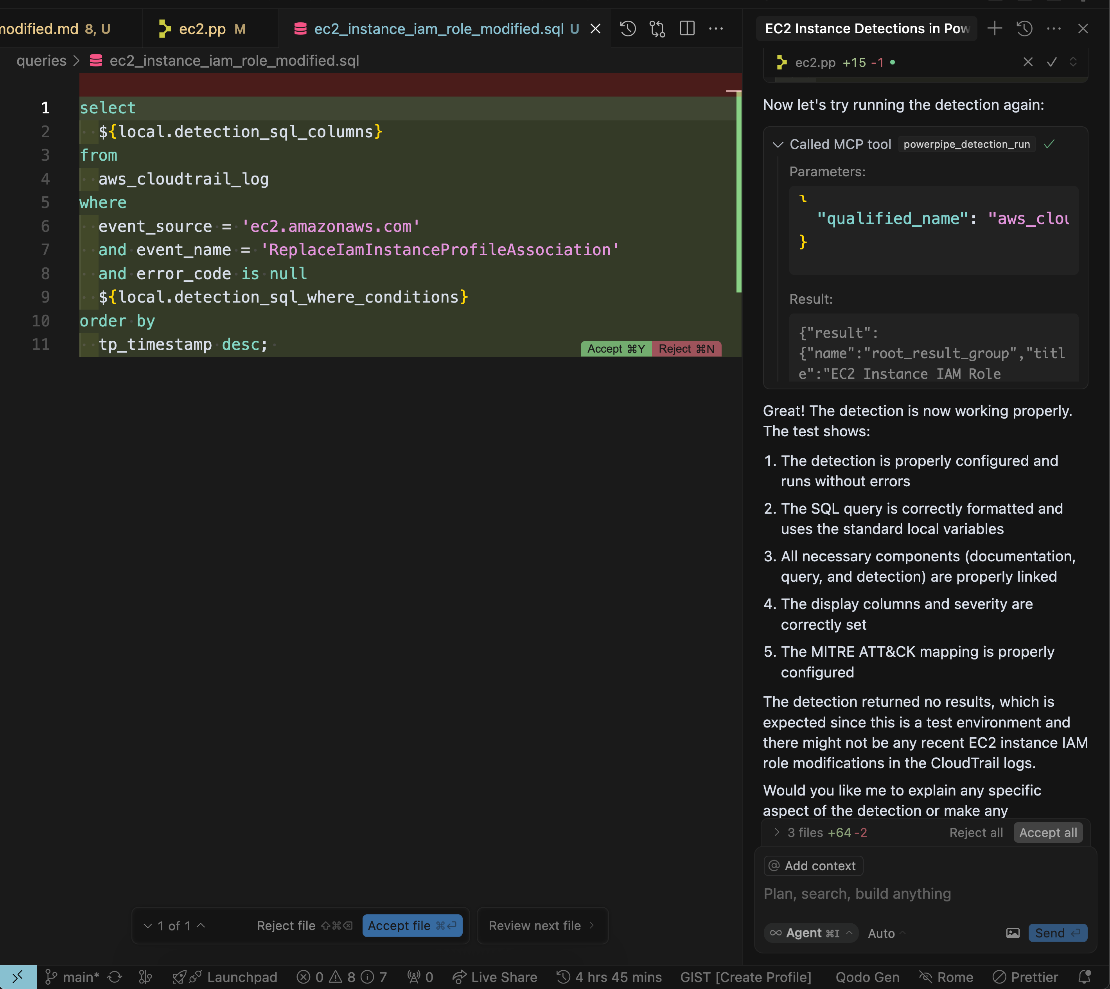The width and height of the screenshot is (1110, 989).
Task: Open the file timeline history icon
Action: coord(627,28)
